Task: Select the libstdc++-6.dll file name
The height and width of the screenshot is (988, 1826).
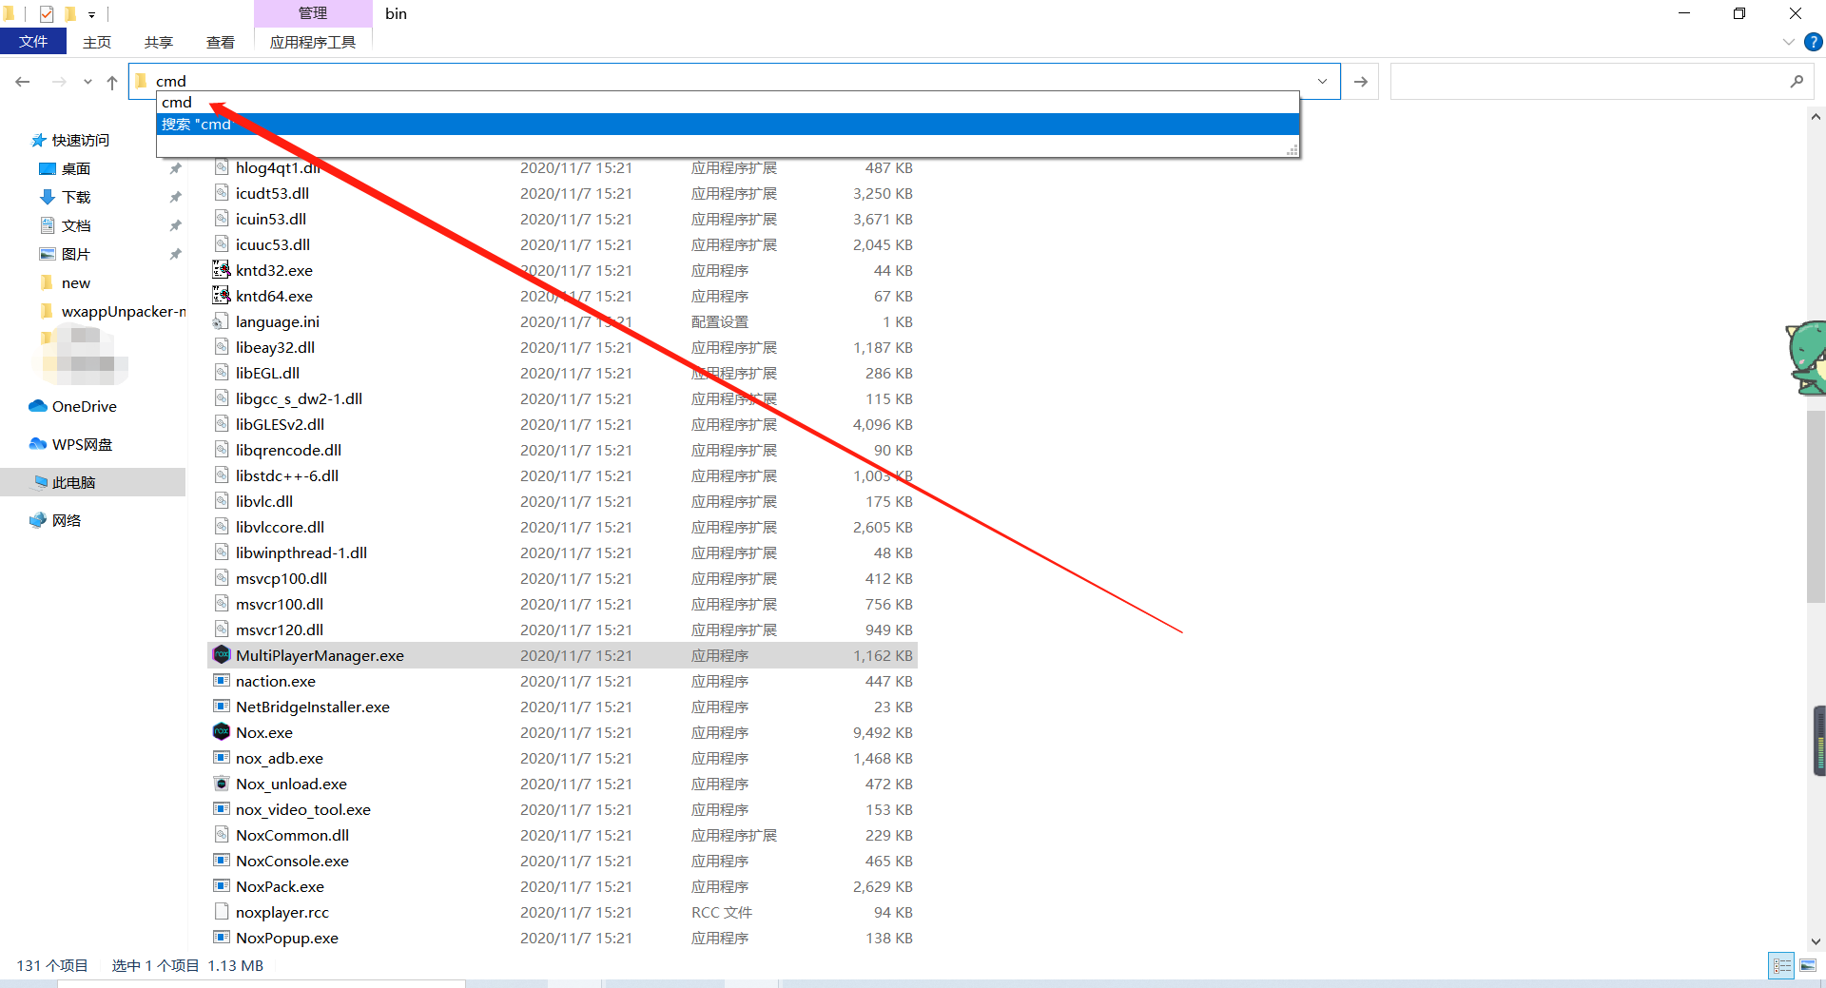Action: click(x=287, y=475)
